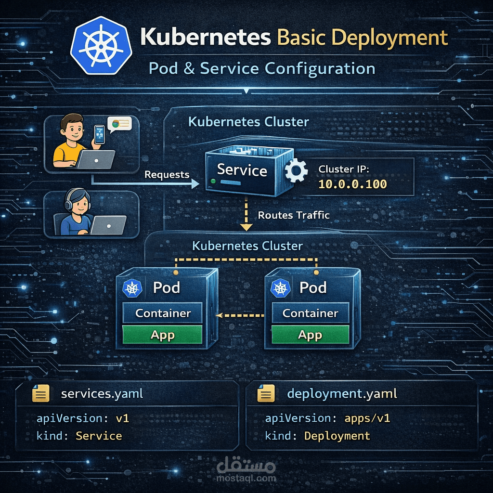Click the 'services.yaml' file name
This screenshot has height=493, width=493.
(102, 394)
